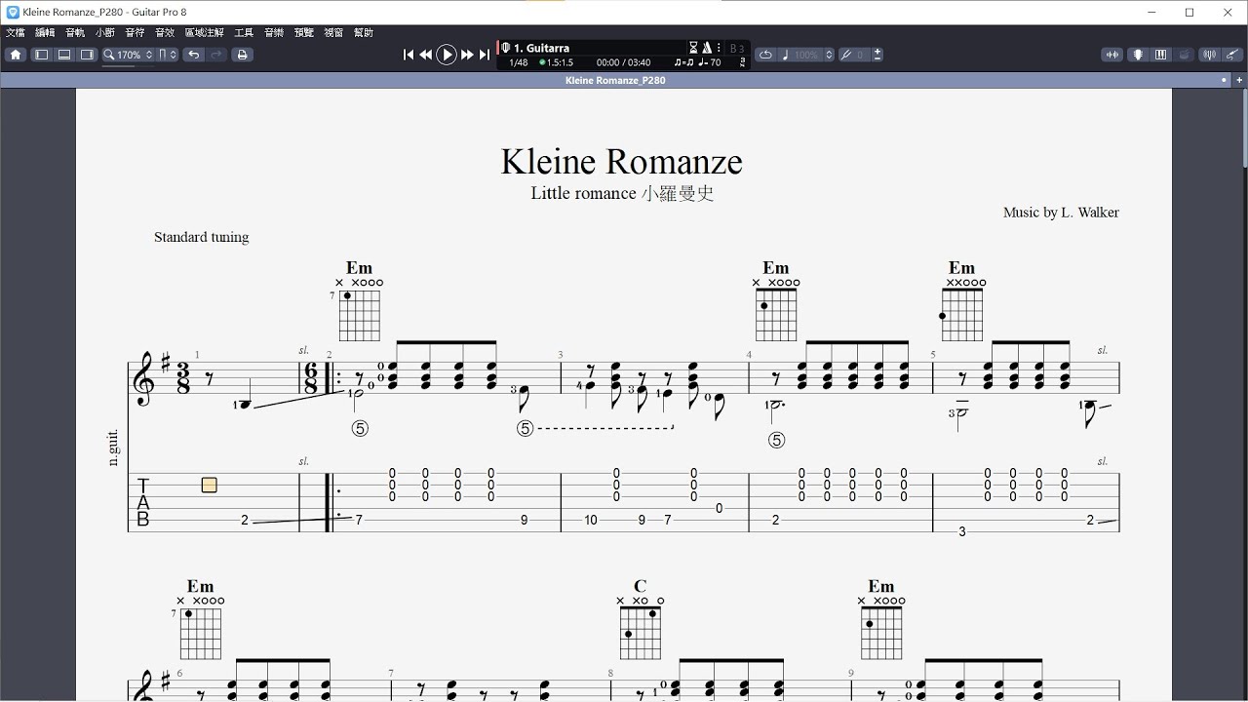Fast forward to next bar
The image size is (1248, 702).
[467, 56]
